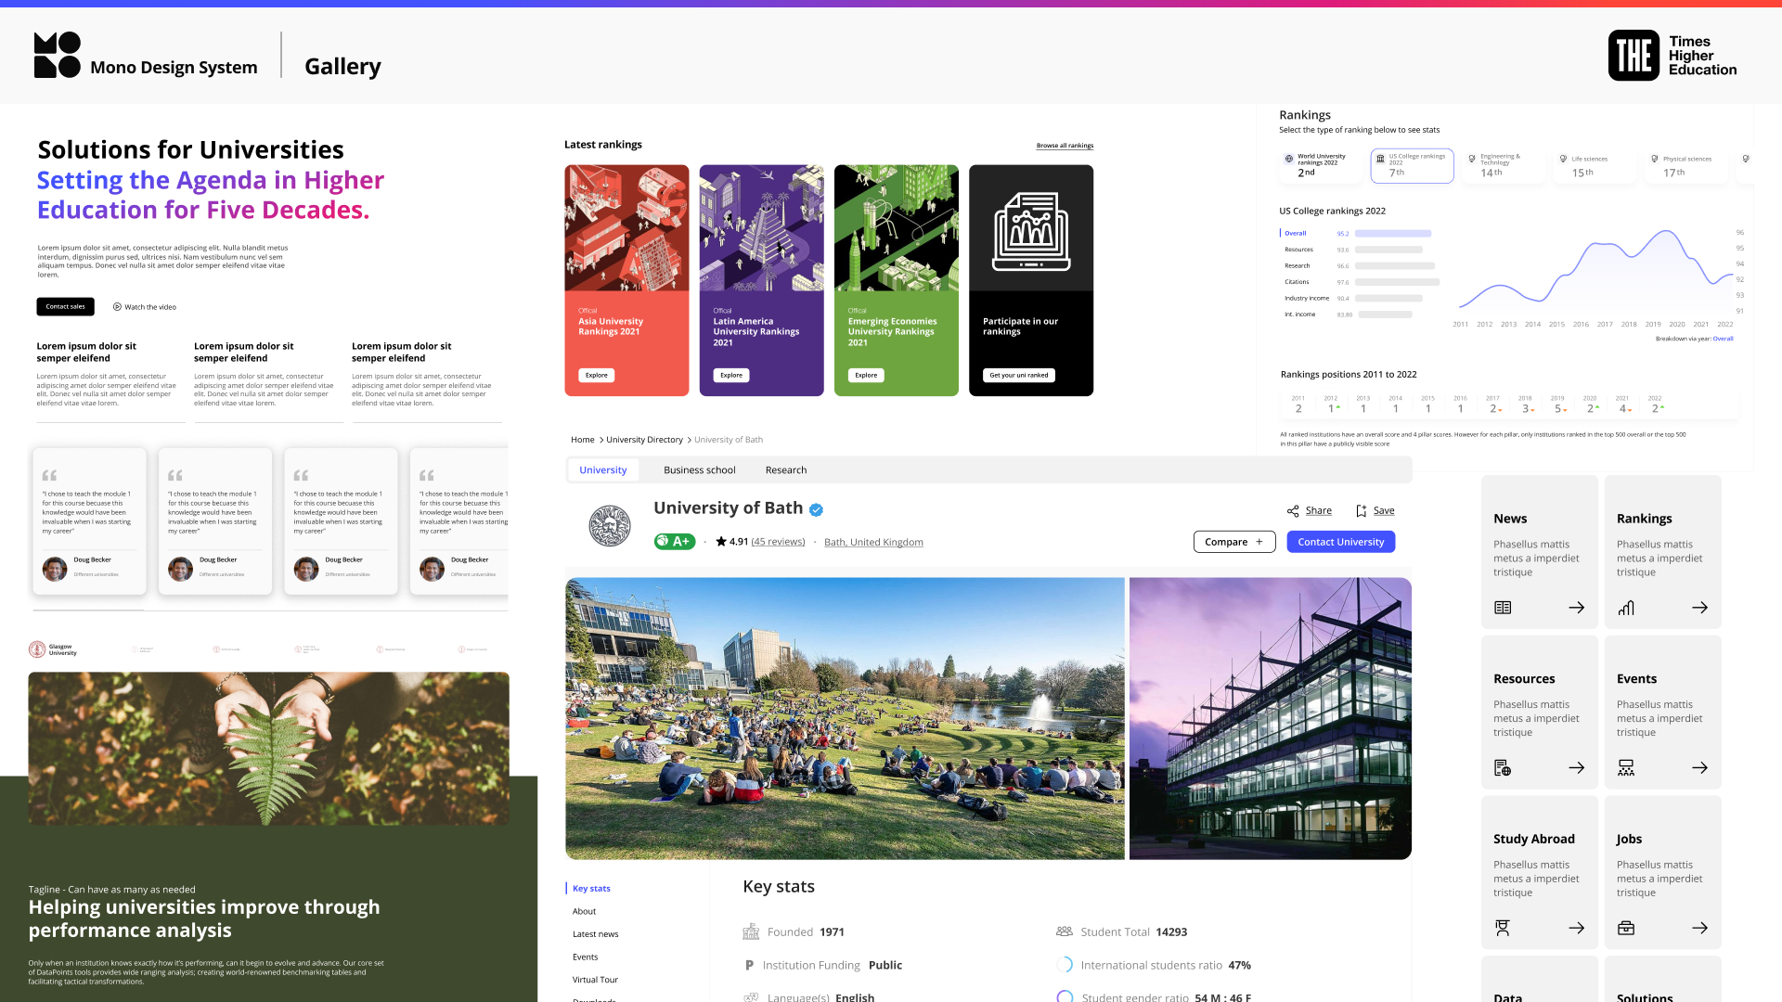Image resolution: width=1782 pixels, height=1002 pixels.
Task: Select the US College rankings 2022 card
Action: click(x=1412, y=166)
